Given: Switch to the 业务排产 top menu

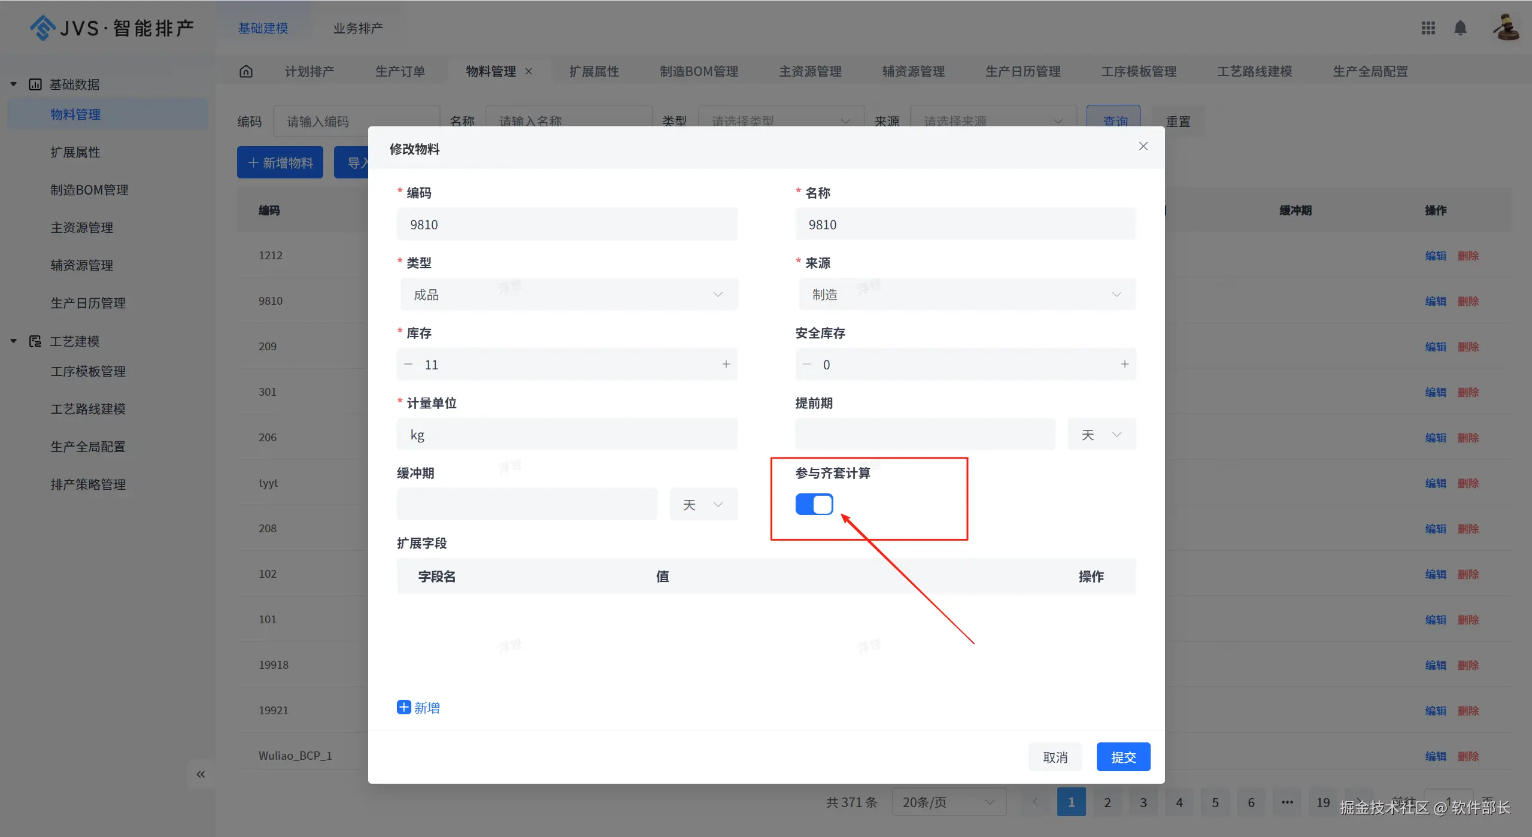Looking at the screenshot, I should coord(358,28).
